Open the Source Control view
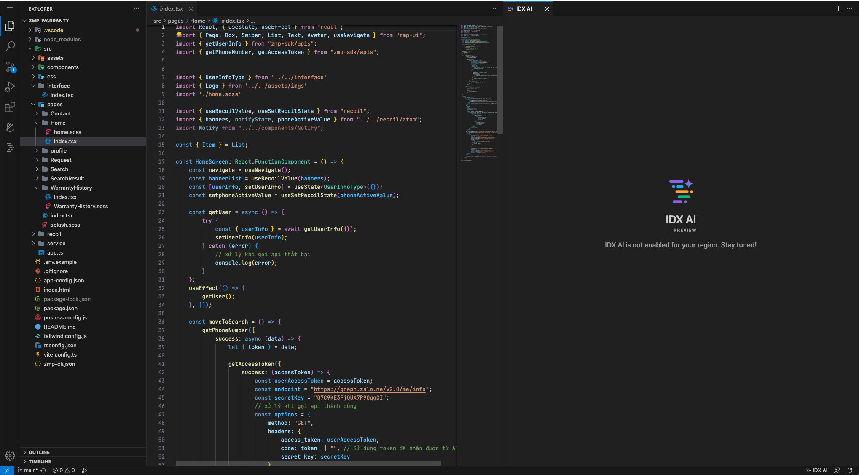The height and width of the screenshot is (475, 859). (x=10, y=67)
